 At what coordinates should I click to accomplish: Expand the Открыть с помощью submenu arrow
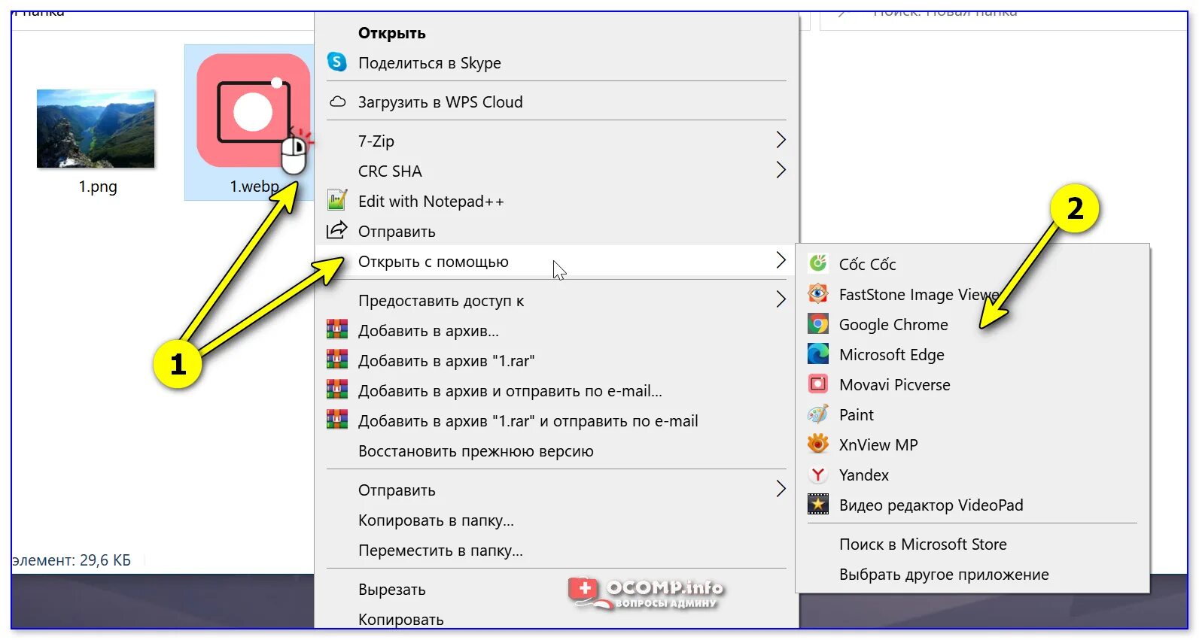pyautogui.click(x=781, y=260)
